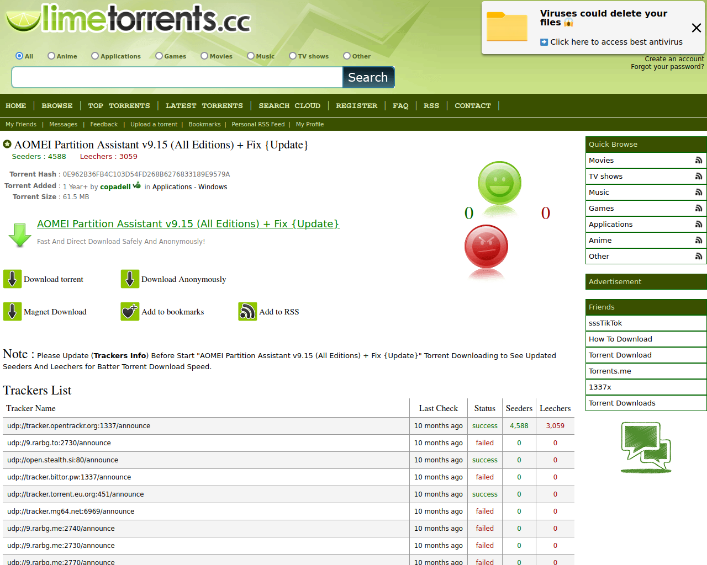Image resolution: width=707 pixels, height=565 pixels.
Task: Focus the torrent search input field
Action: (x=177, y=77)
